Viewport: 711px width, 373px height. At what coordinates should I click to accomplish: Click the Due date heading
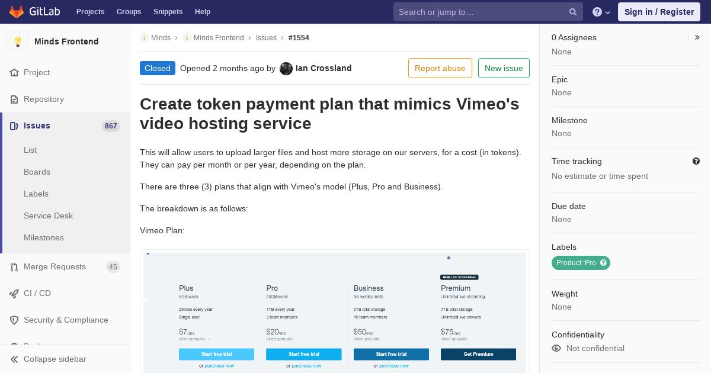(x=569, y=206)
